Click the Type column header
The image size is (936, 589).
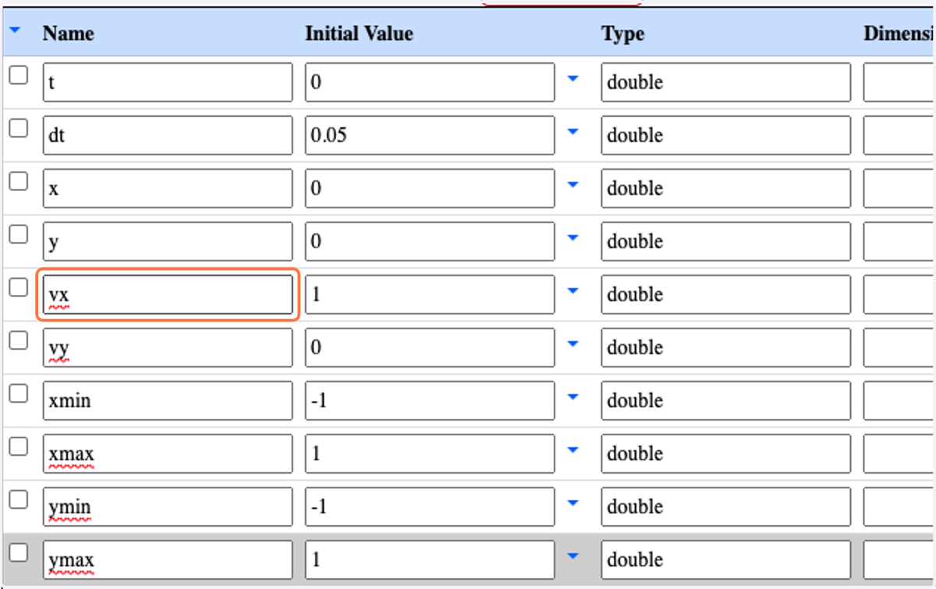(x=622, y=34)
